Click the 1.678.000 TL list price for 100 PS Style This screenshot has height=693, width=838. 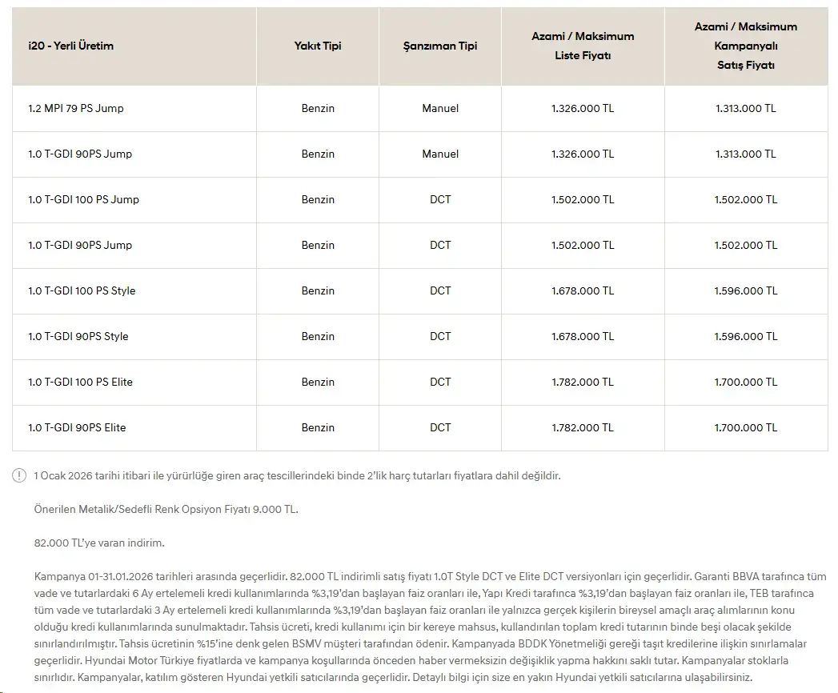(x=583, y=290)
